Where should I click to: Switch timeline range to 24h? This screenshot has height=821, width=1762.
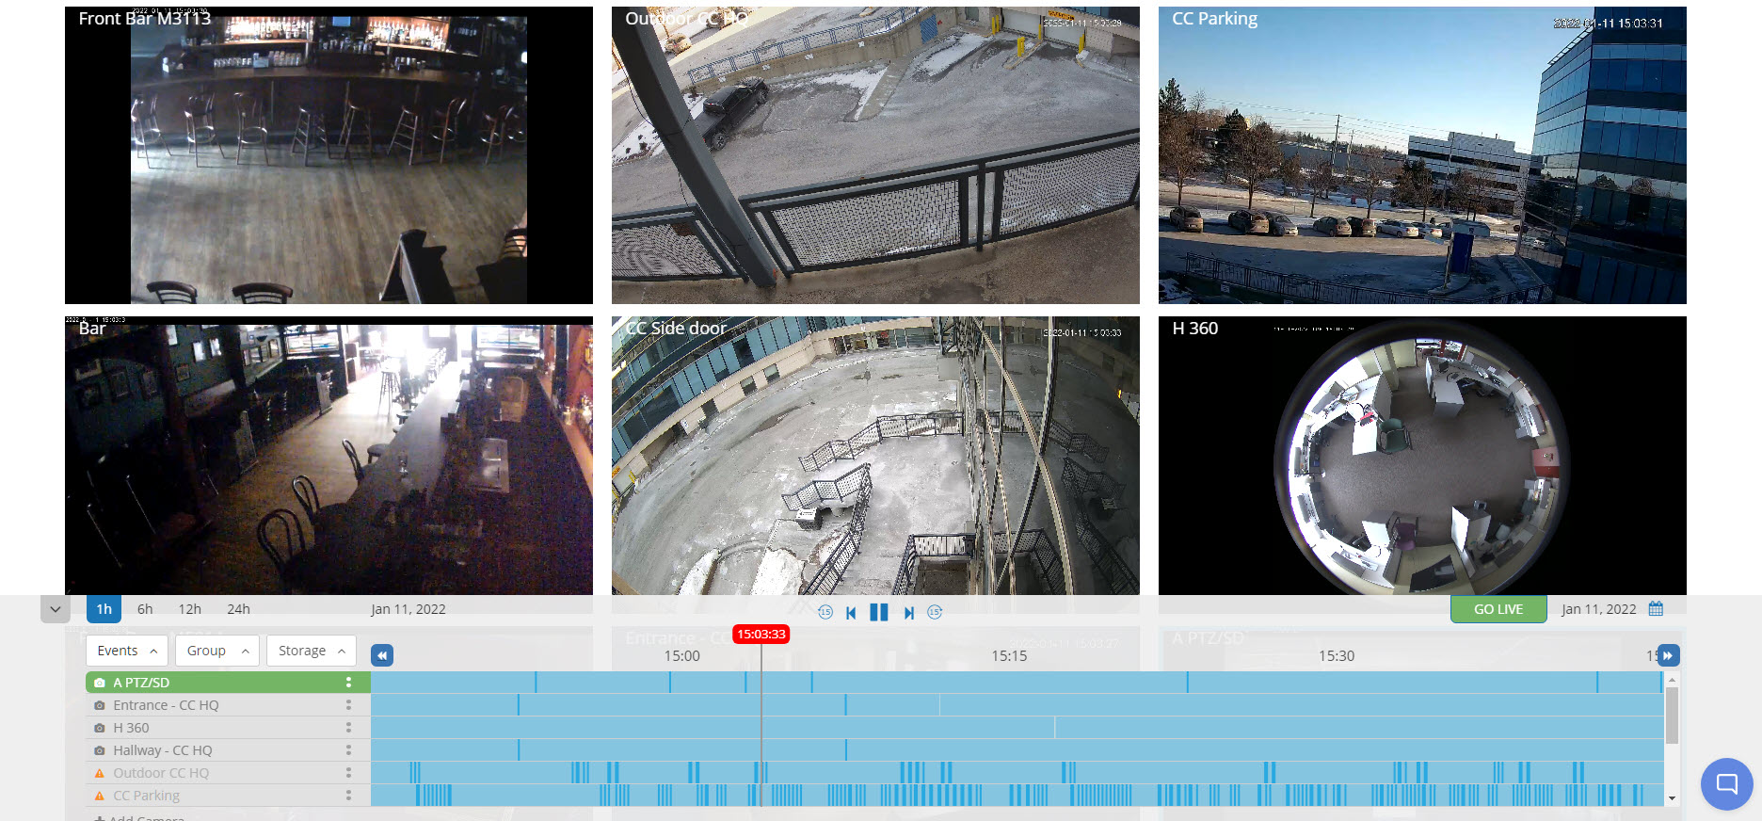(238, 609)
